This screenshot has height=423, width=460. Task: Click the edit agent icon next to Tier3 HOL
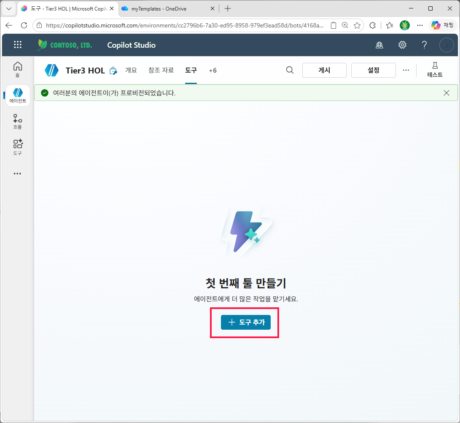point(113,71)
